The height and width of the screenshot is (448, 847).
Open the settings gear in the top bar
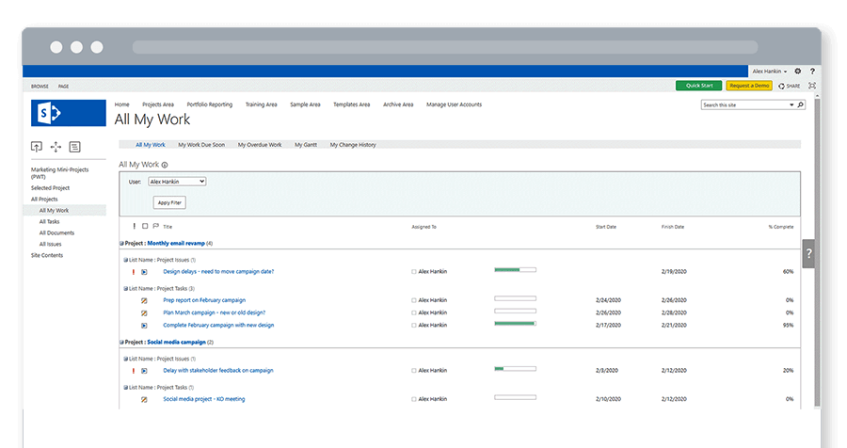click(798, 71)
